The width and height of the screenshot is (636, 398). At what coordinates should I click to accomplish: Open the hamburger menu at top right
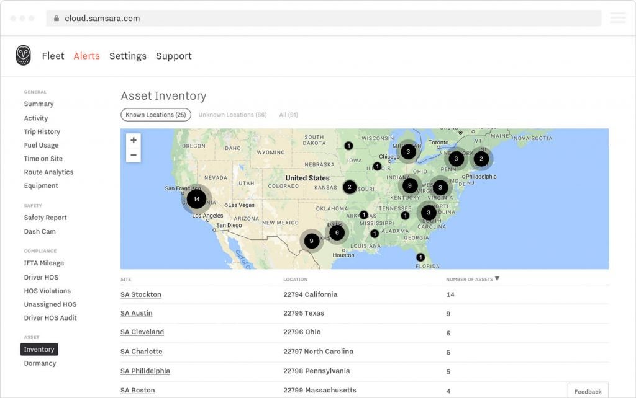(x=617, y=18)
